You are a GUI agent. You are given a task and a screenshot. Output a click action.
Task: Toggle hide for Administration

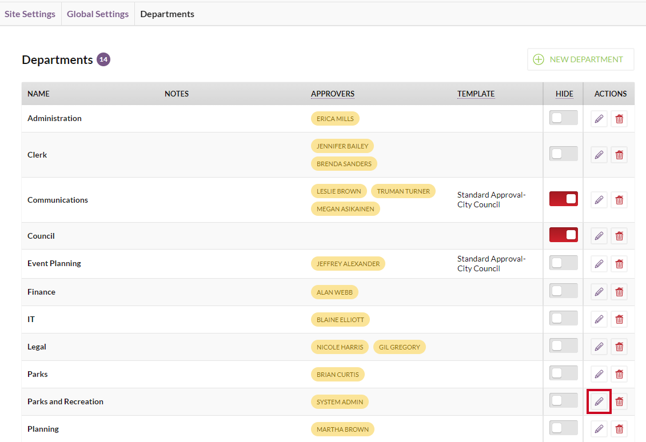tap(564, 118)
